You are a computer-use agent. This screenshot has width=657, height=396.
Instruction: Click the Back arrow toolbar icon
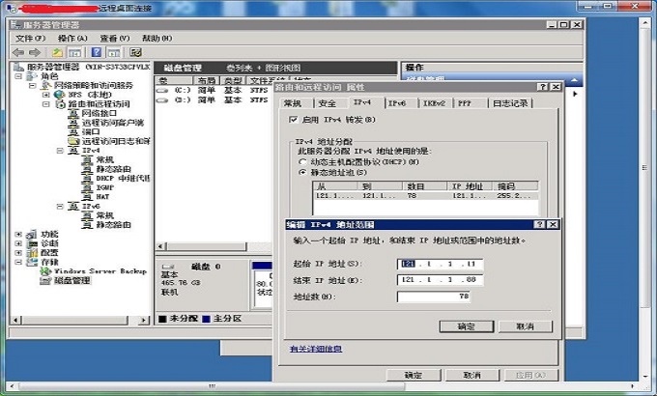point(18,51)
